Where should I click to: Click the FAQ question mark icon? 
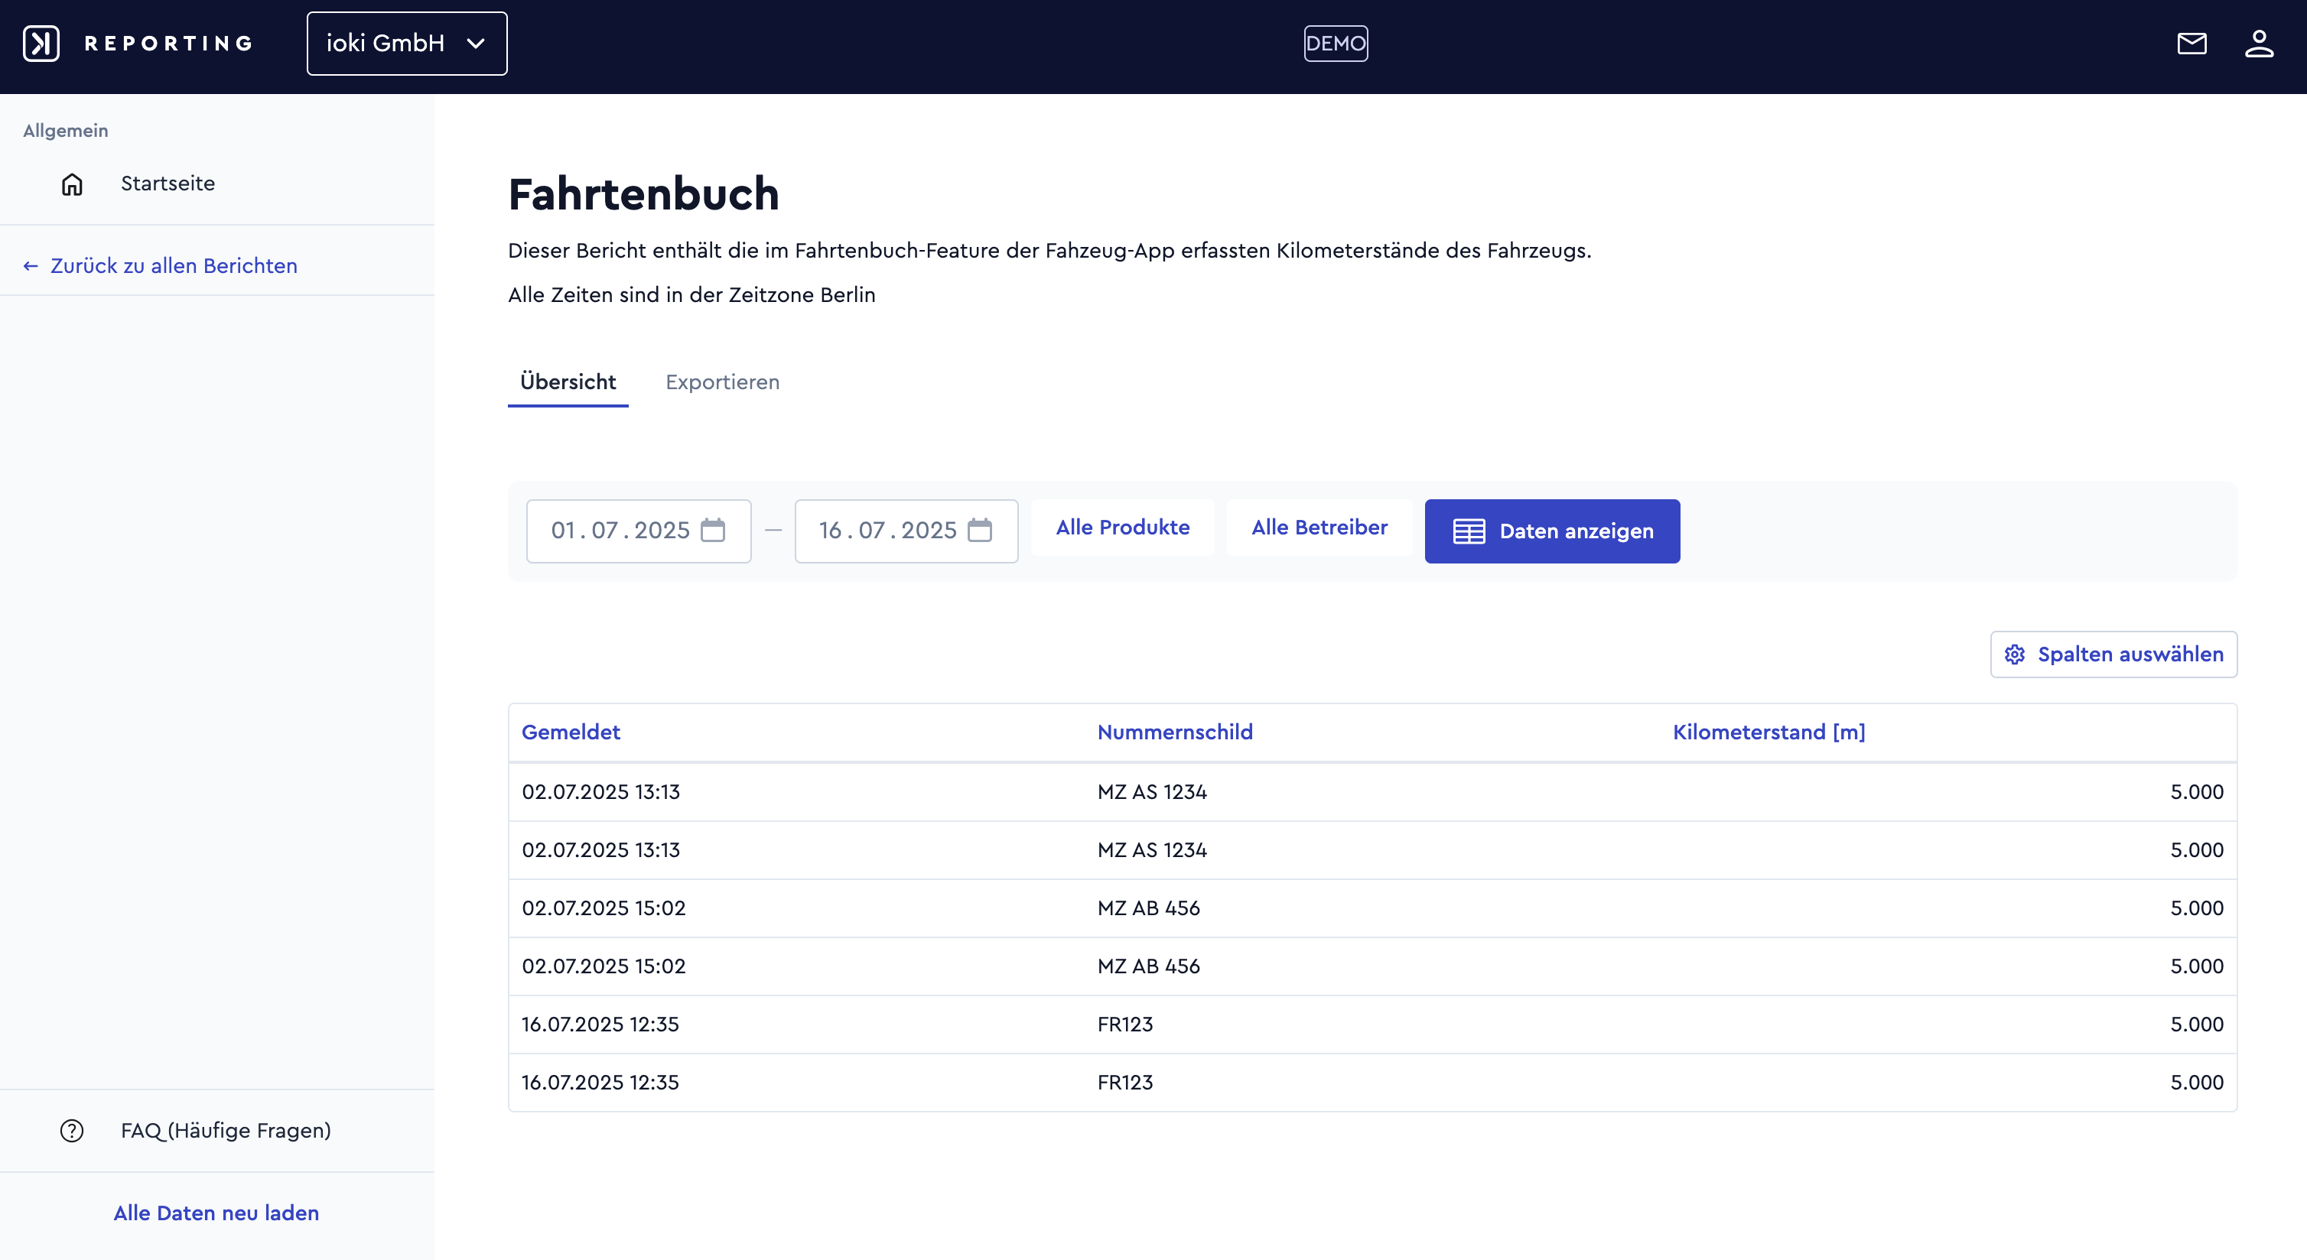coord(72,1130)
